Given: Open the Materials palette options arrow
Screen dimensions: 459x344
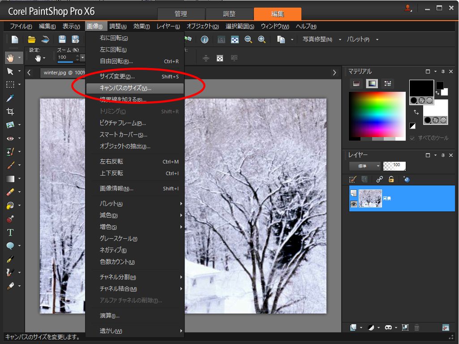Looking at the screenshot, I should (x=435, y=71).
